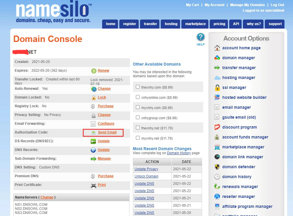The image size is (293, 216).
Task: Check the xnhygroup.com checkbox
Action: pyautogui.click(x=138, y=117)
